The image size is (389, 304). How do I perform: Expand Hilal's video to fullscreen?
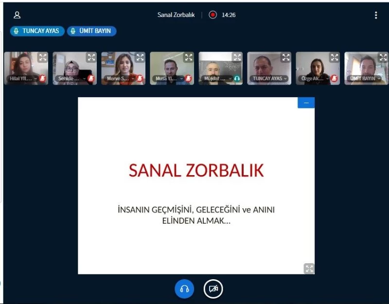(x=43, y=57)
